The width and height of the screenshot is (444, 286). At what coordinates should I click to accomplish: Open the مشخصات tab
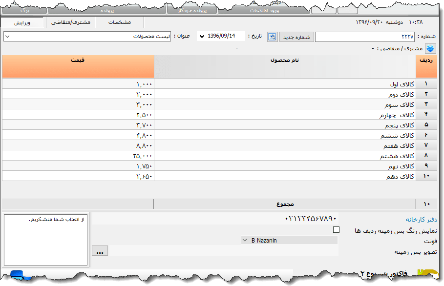[119, 22]
